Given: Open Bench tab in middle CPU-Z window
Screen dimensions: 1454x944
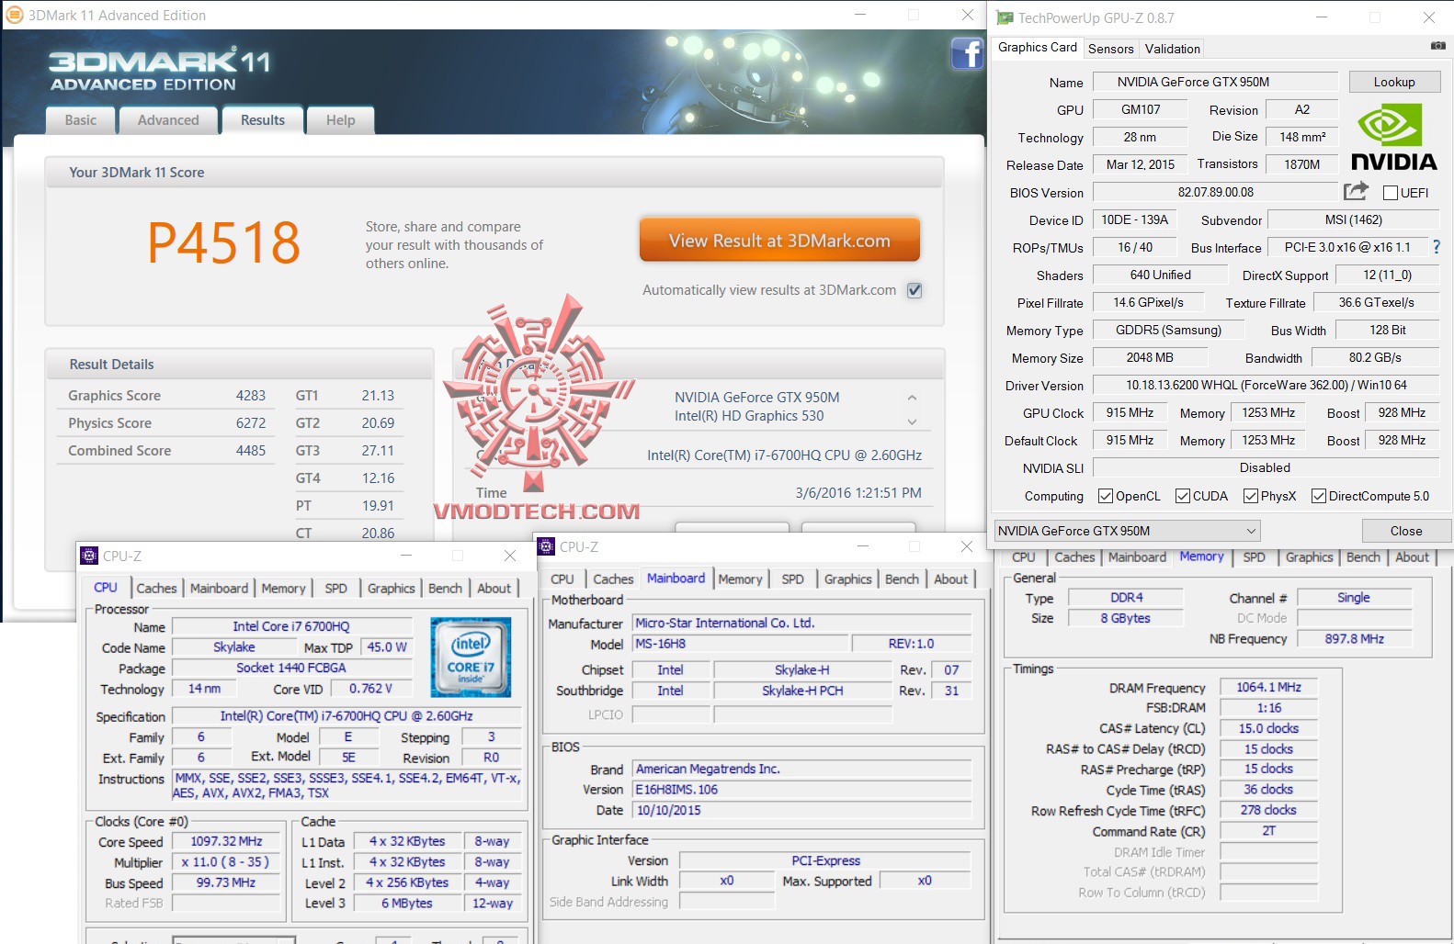Looking at the screenshot, I should pyautogui.click(x=902, y=579).
